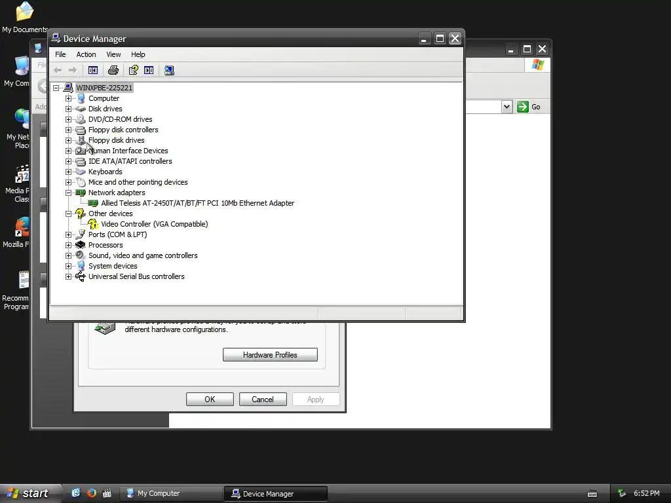Collapse the WINXPBE-225221 root node
The height and width of the screenshot is (503, 671).
56,88
